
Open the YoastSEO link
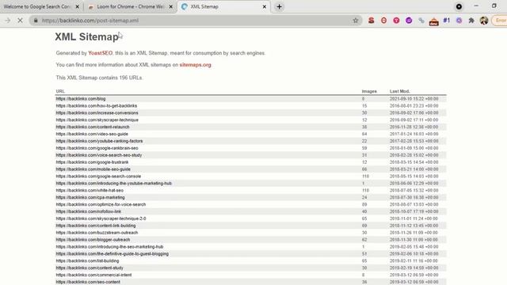pyautogui.click(x=101, y=53)
